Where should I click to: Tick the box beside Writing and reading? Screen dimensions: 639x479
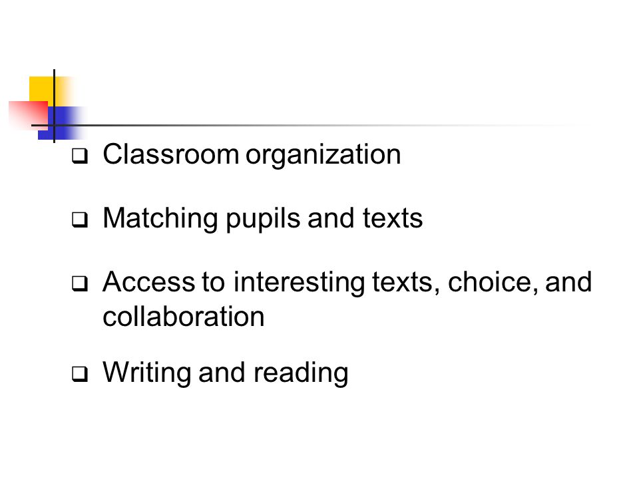tap(80, 373)
